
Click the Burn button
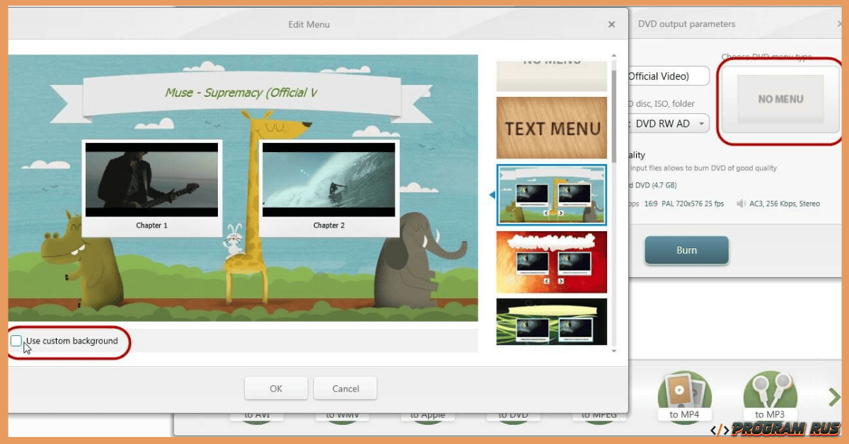[686, 250]
